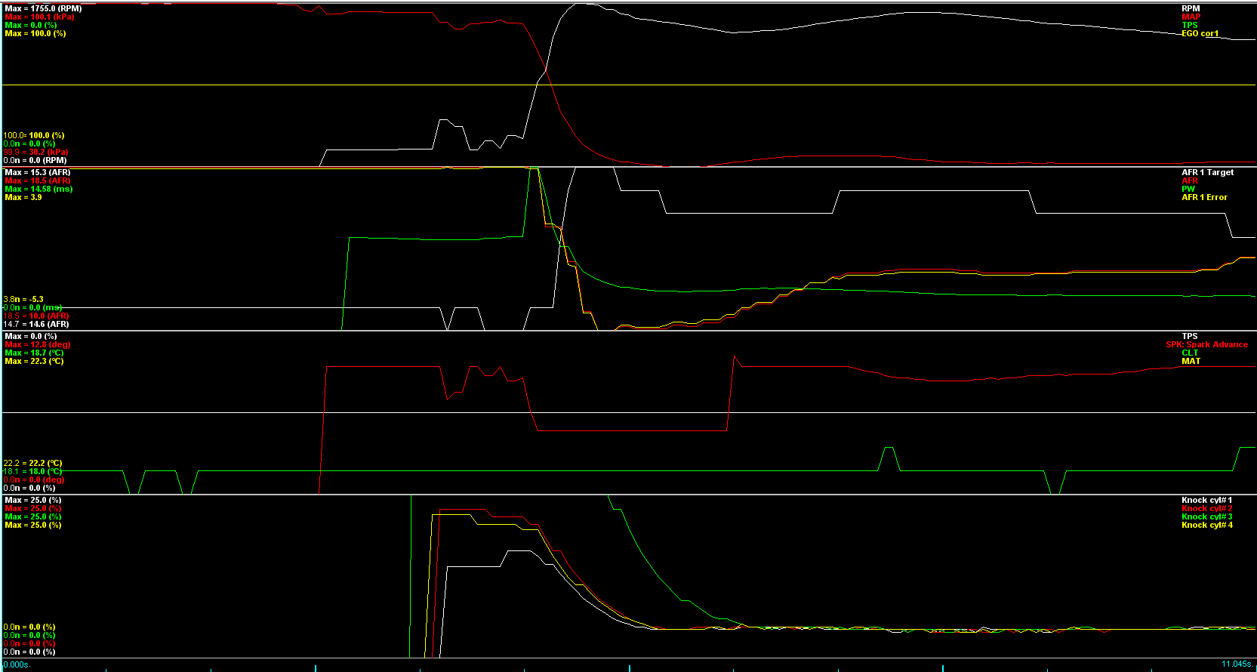Click the white "Max = 15.3 (AFR)" readout
Screen dimensions: 1257x672
pyautogui.click(x=38, y=173)
